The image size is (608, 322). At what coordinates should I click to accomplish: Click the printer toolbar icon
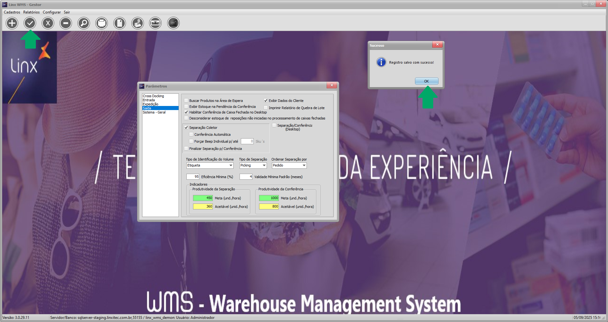(x=102, y=23)
